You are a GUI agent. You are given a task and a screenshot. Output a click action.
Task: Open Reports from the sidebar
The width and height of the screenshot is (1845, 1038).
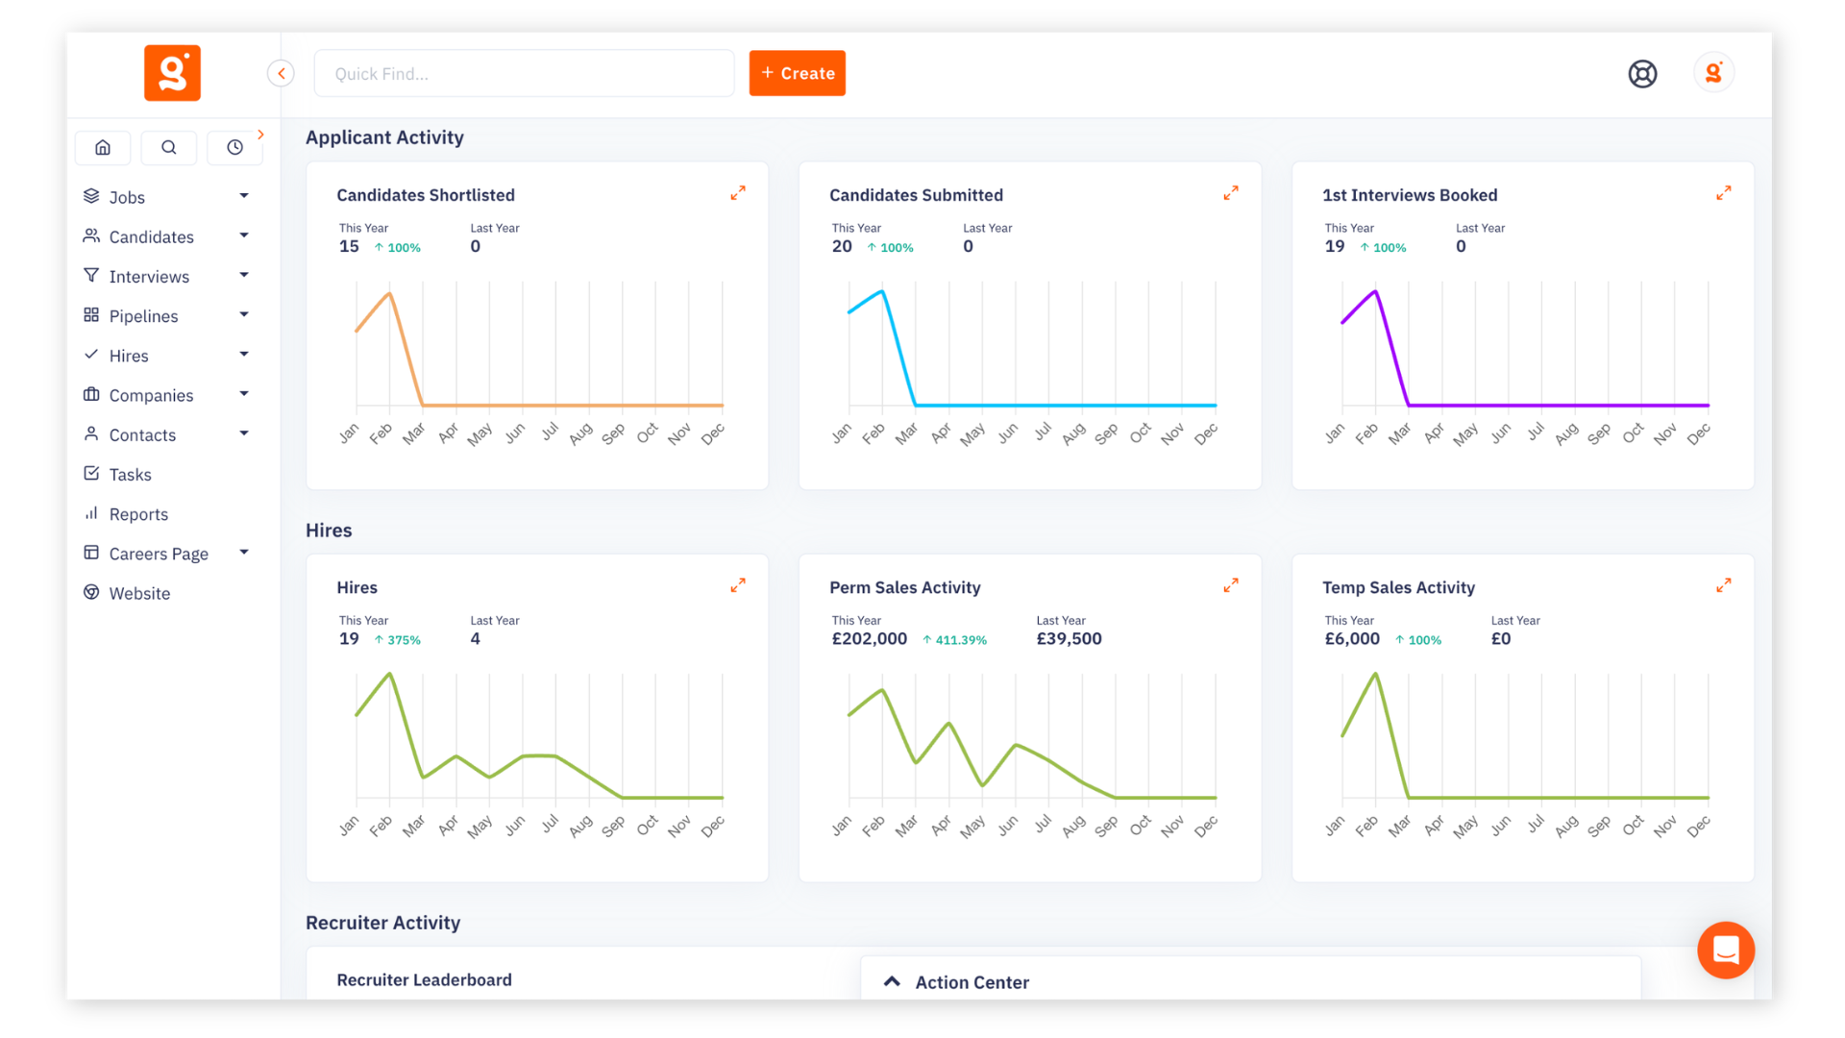click(138, 513)
